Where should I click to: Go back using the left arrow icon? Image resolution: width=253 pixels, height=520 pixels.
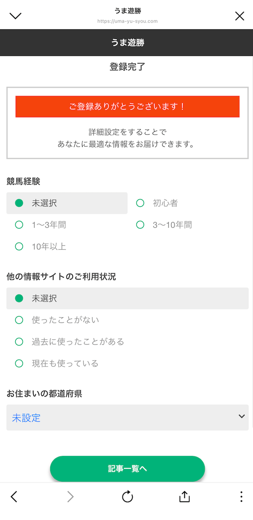(14, 497)
